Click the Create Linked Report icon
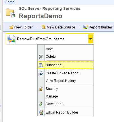 (x=41, y=73)
